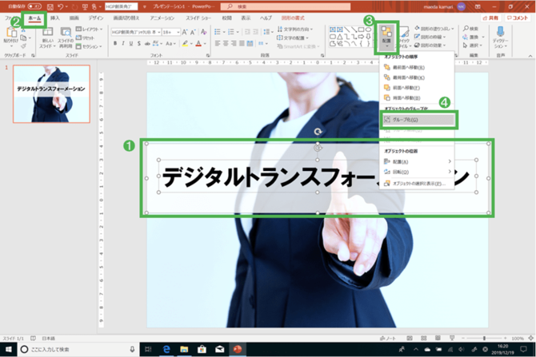Image resolution: width=536 pixels, height=357 pixels.
Task: Toggle Align Left paragraph alignment
Action: [x=218, y=43]
